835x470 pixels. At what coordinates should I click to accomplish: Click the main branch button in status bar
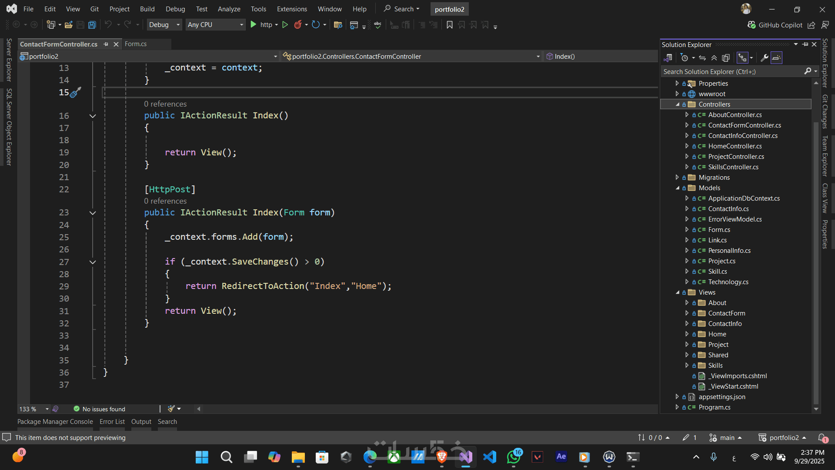pos(725,437)
